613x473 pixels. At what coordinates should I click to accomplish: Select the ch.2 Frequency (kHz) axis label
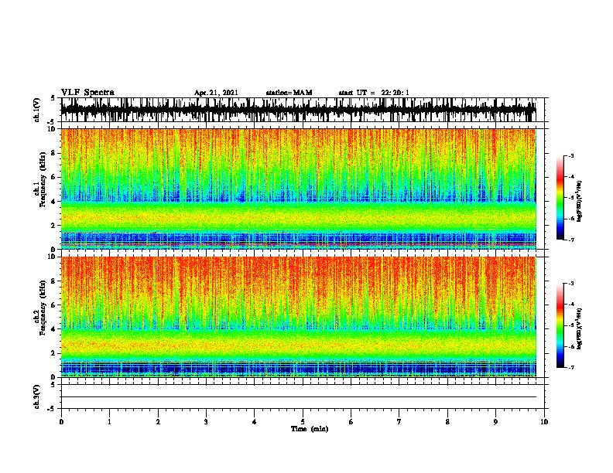click(39, 308)
